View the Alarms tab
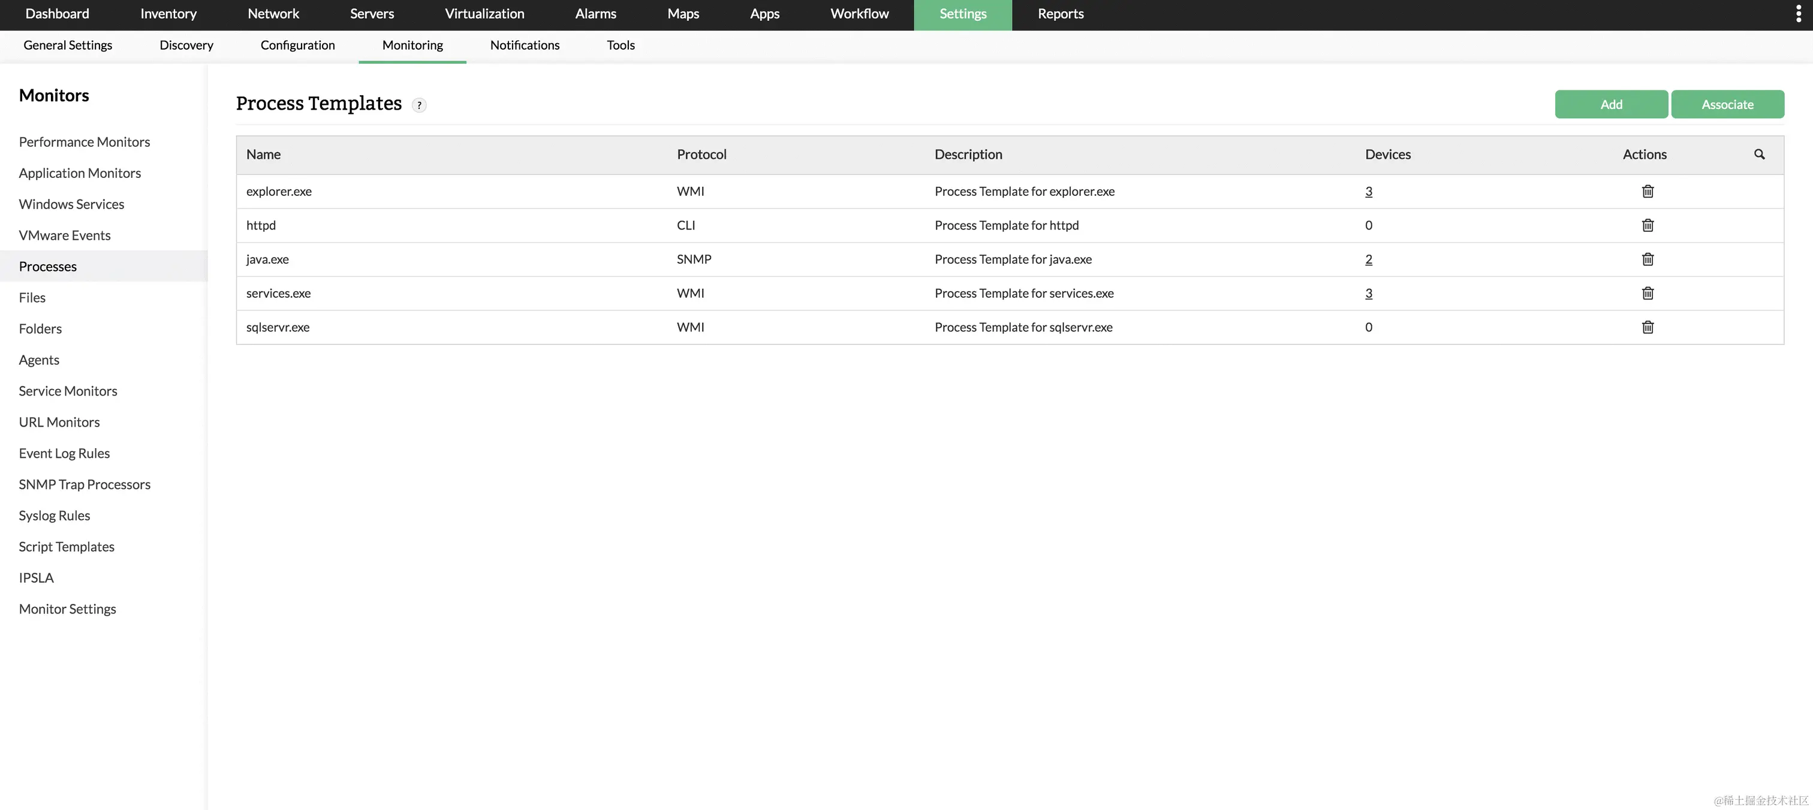The width and height of the screenshot is (1813, 810). click(595, 14)
